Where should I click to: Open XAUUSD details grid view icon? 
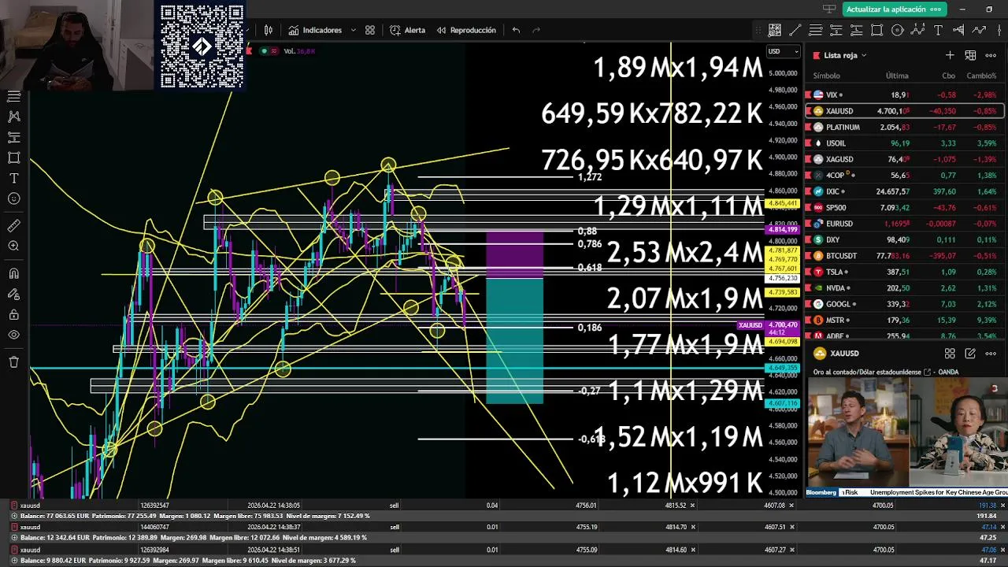point(950,354)
